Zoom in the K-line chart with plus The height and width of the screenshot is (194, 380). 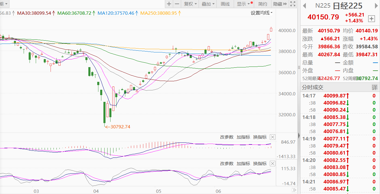(169, 4)
